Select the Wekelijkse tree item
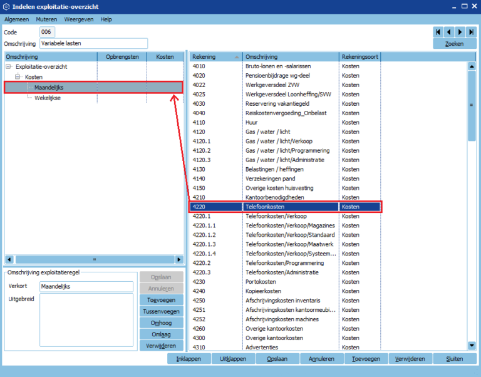This screenshot has height=377, width=481. [x=48, y=98]
